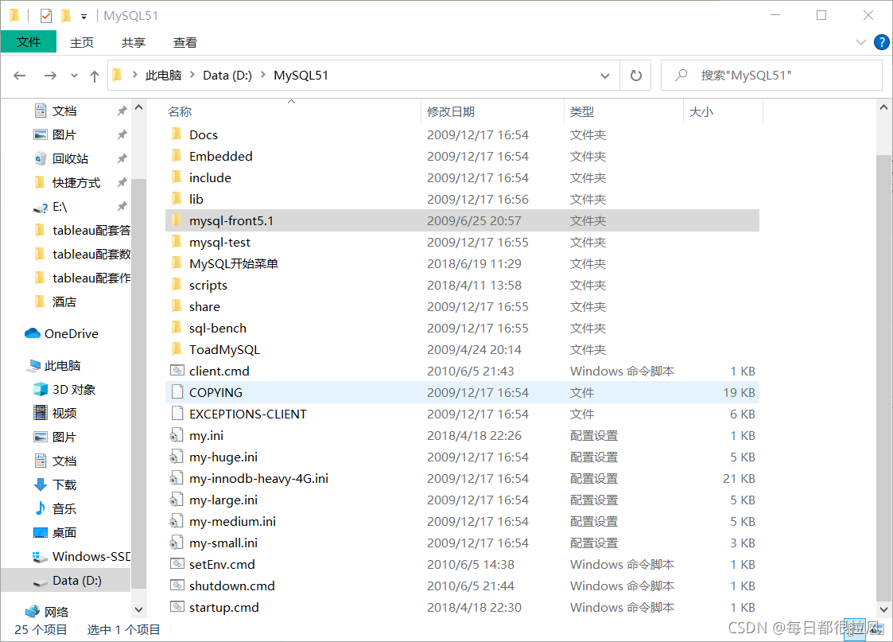This screenshot has width=893, height=642.
Task: Navigate back using the back arrow
Action: [x=20, y=75]
